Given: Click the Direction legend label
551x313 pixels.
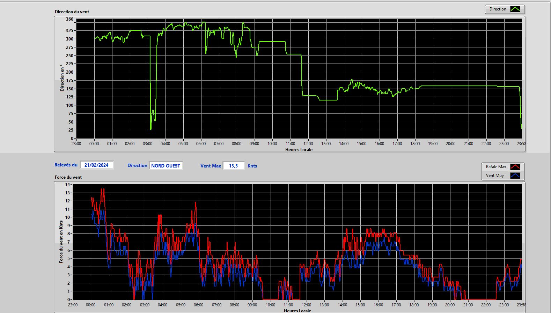Looking at the screenshot, I should click(x=498, y=9).
